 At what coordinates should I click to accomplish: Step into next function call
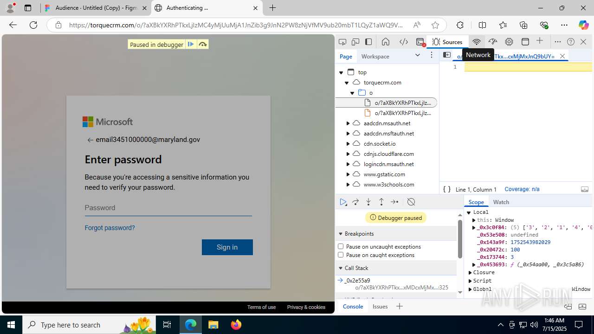[368, 202]
